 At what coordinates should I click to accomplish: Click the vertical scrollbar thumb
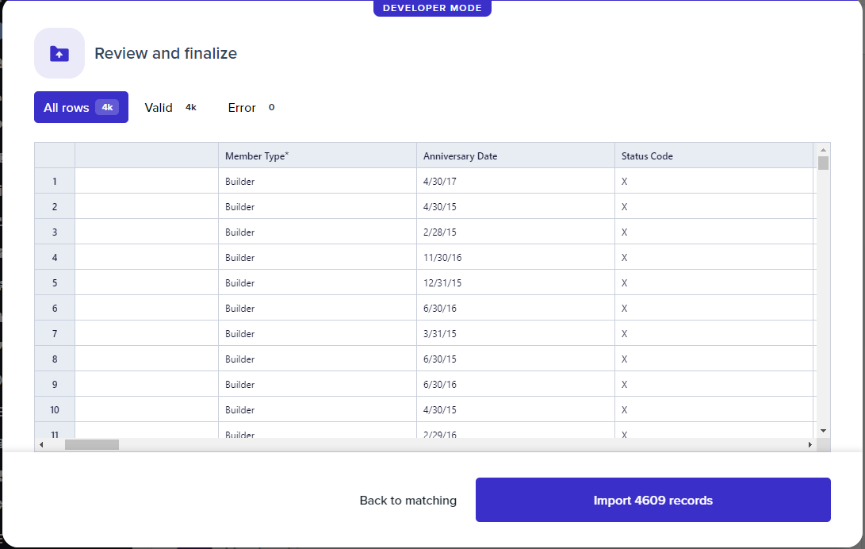823,163
